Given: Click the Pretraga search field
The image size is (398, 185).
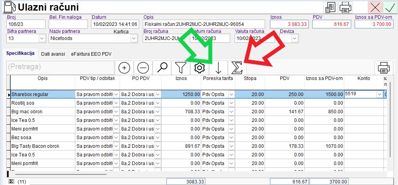Looking at the screenshot, I should [x=60, y=68].
